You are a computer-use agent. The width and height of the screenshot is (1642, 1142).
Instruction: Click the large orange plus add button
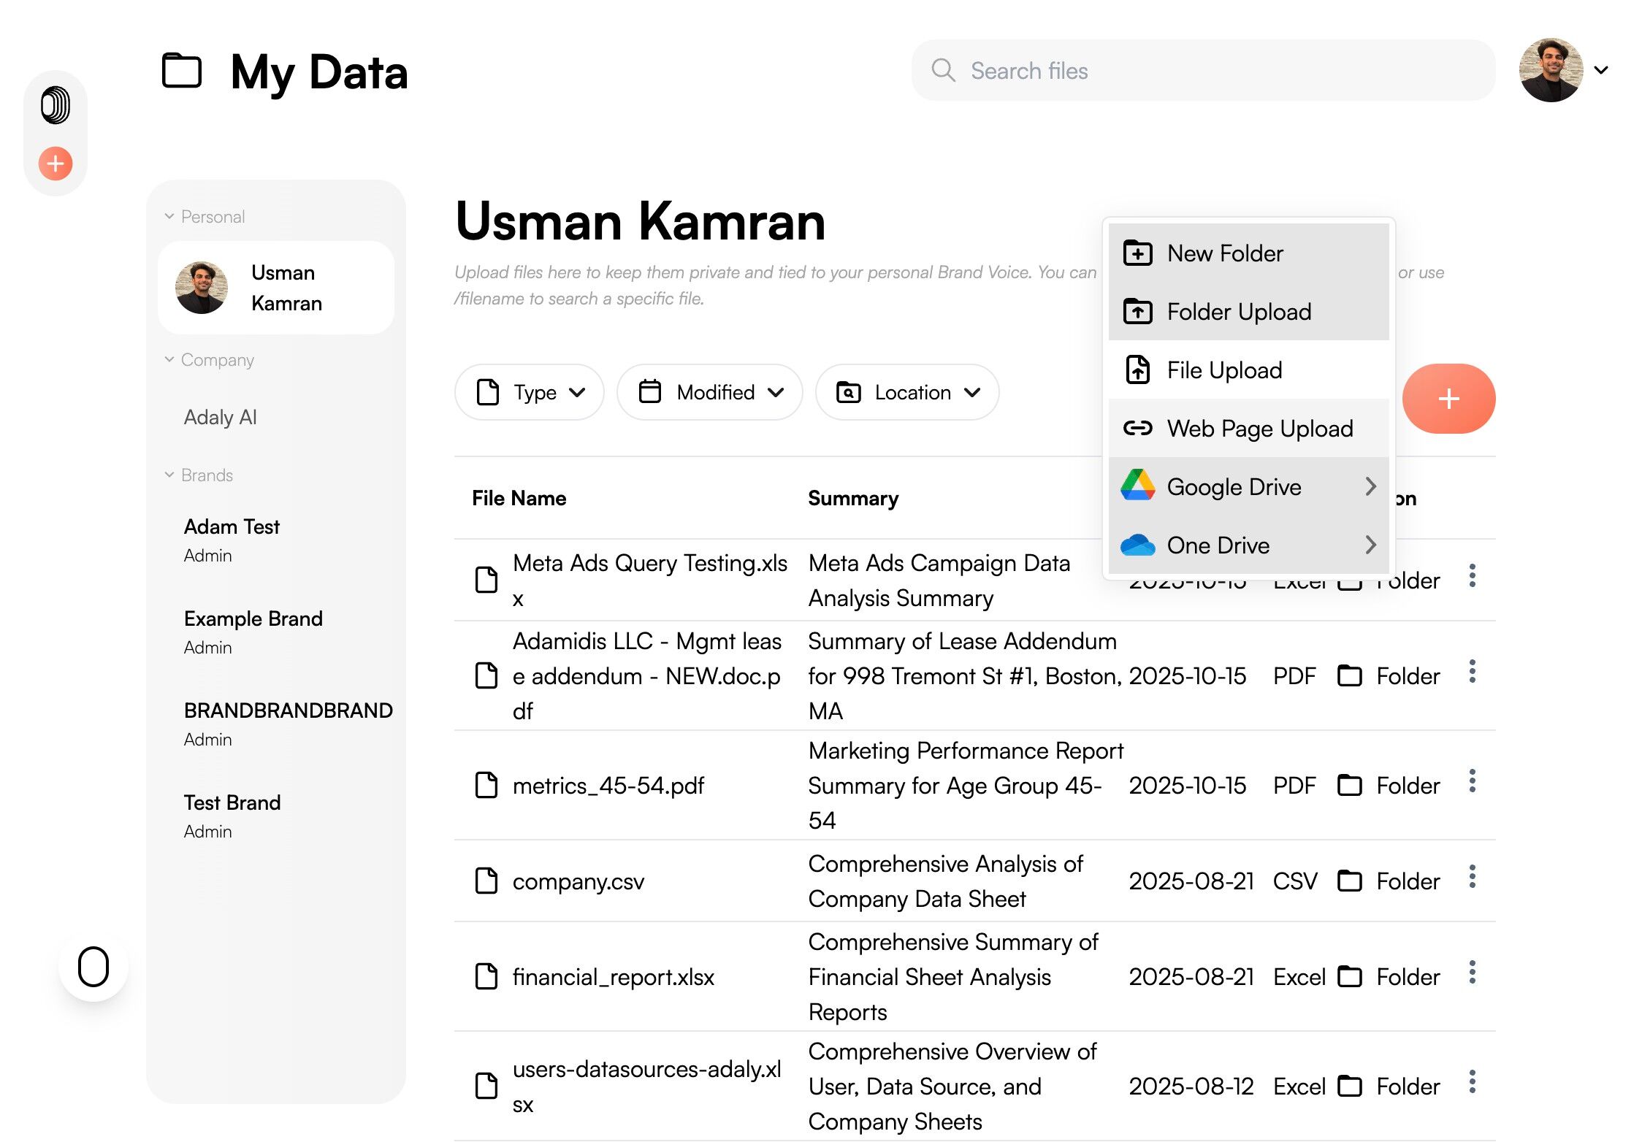1448,399
